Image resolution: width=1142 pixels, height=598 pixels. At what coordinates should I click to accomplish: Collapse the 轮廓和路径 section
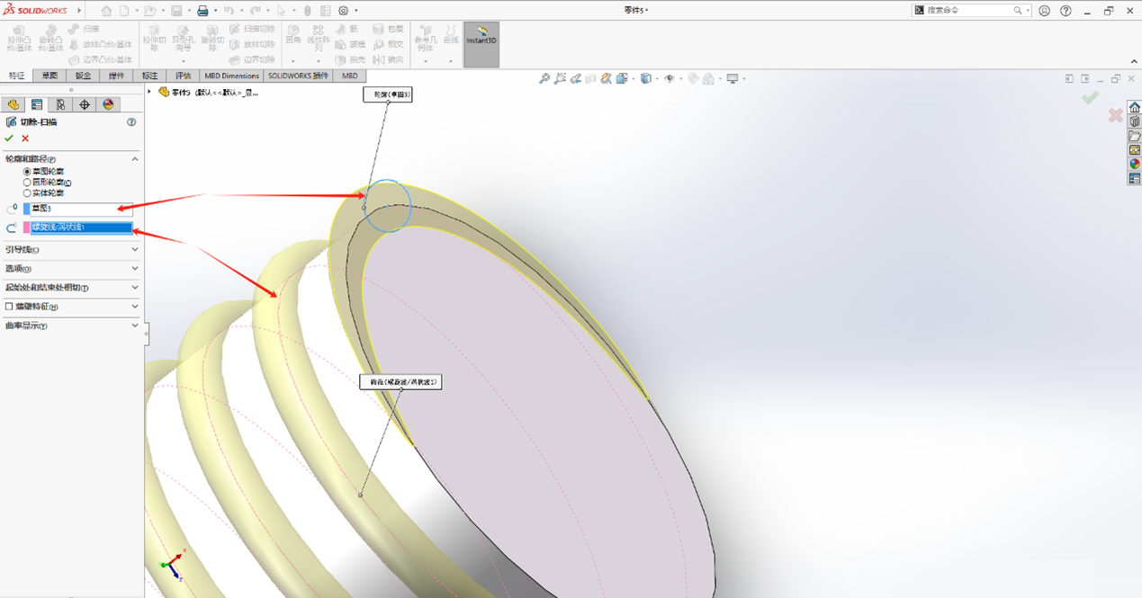pyautogui.click(x=135, y=158)
